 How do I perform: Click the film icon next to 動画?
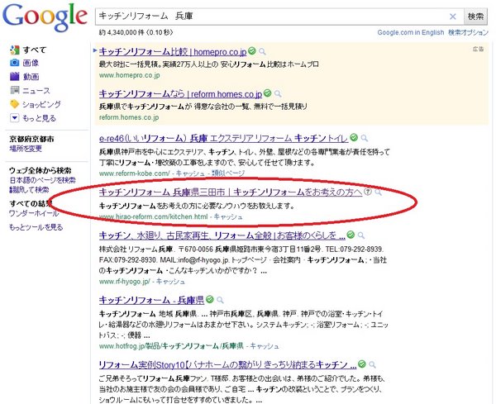(x=15, y=76)
